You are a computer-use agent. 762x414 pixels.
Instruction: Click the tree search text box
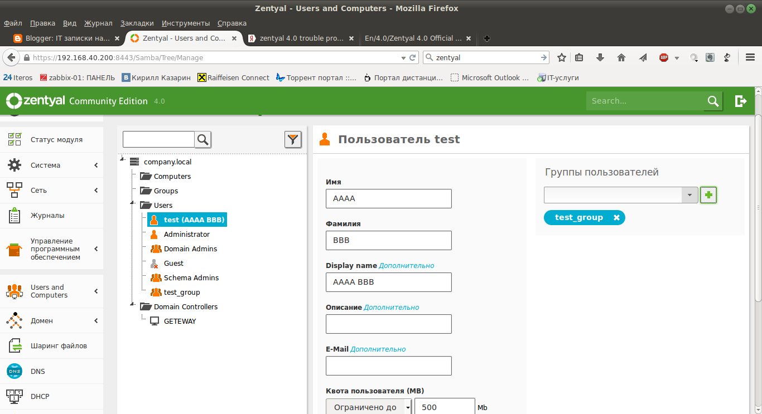pos(158,139)
